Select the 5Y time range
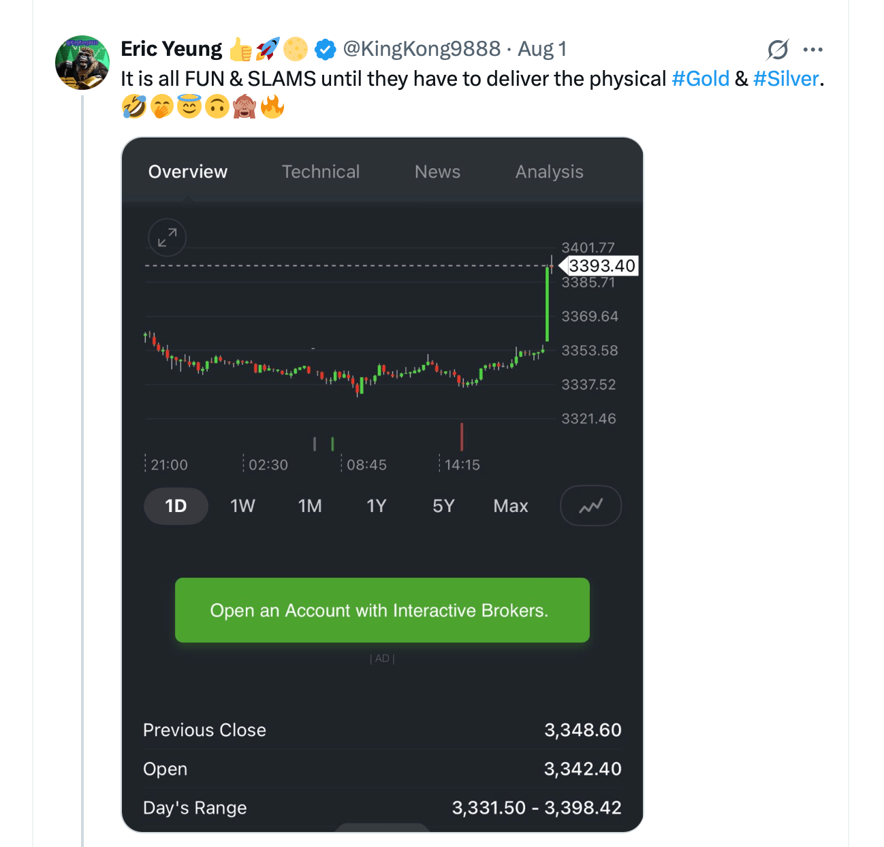 [443, 506]
